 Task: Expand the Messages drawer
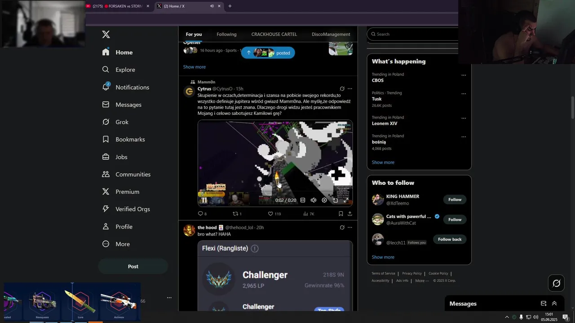(554, 304)
